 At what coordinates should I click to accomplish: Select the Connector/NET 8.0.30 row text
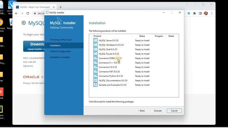[109, 71]
